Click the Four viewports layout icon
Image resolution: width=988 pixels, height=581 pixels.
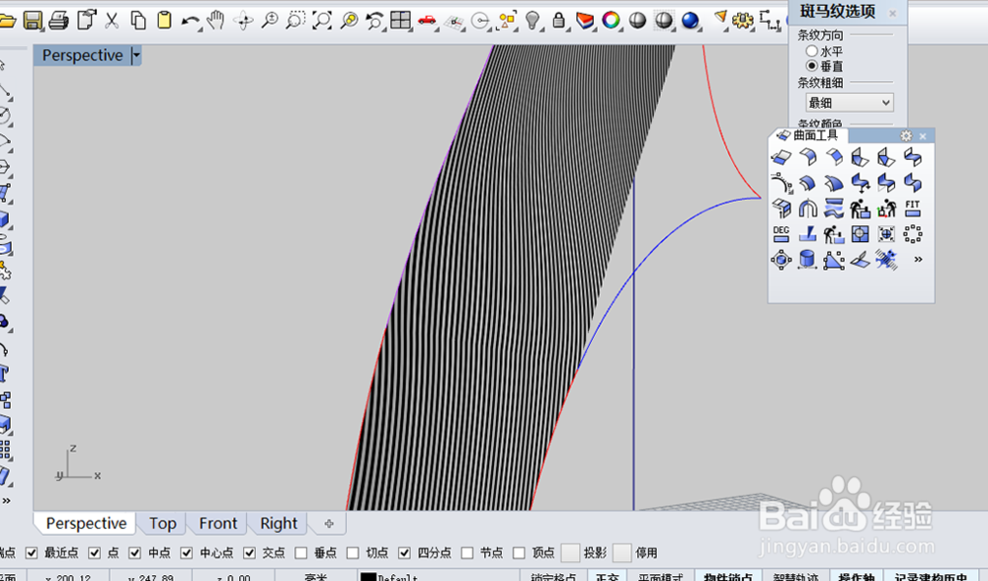click(401, 20)
